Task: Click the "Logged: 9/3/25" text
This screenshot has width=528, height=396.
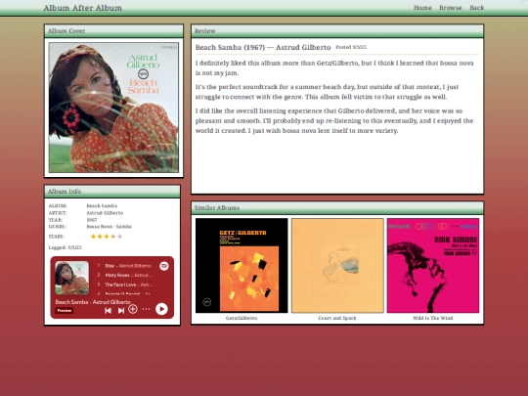Action: (x=65, y=247)
